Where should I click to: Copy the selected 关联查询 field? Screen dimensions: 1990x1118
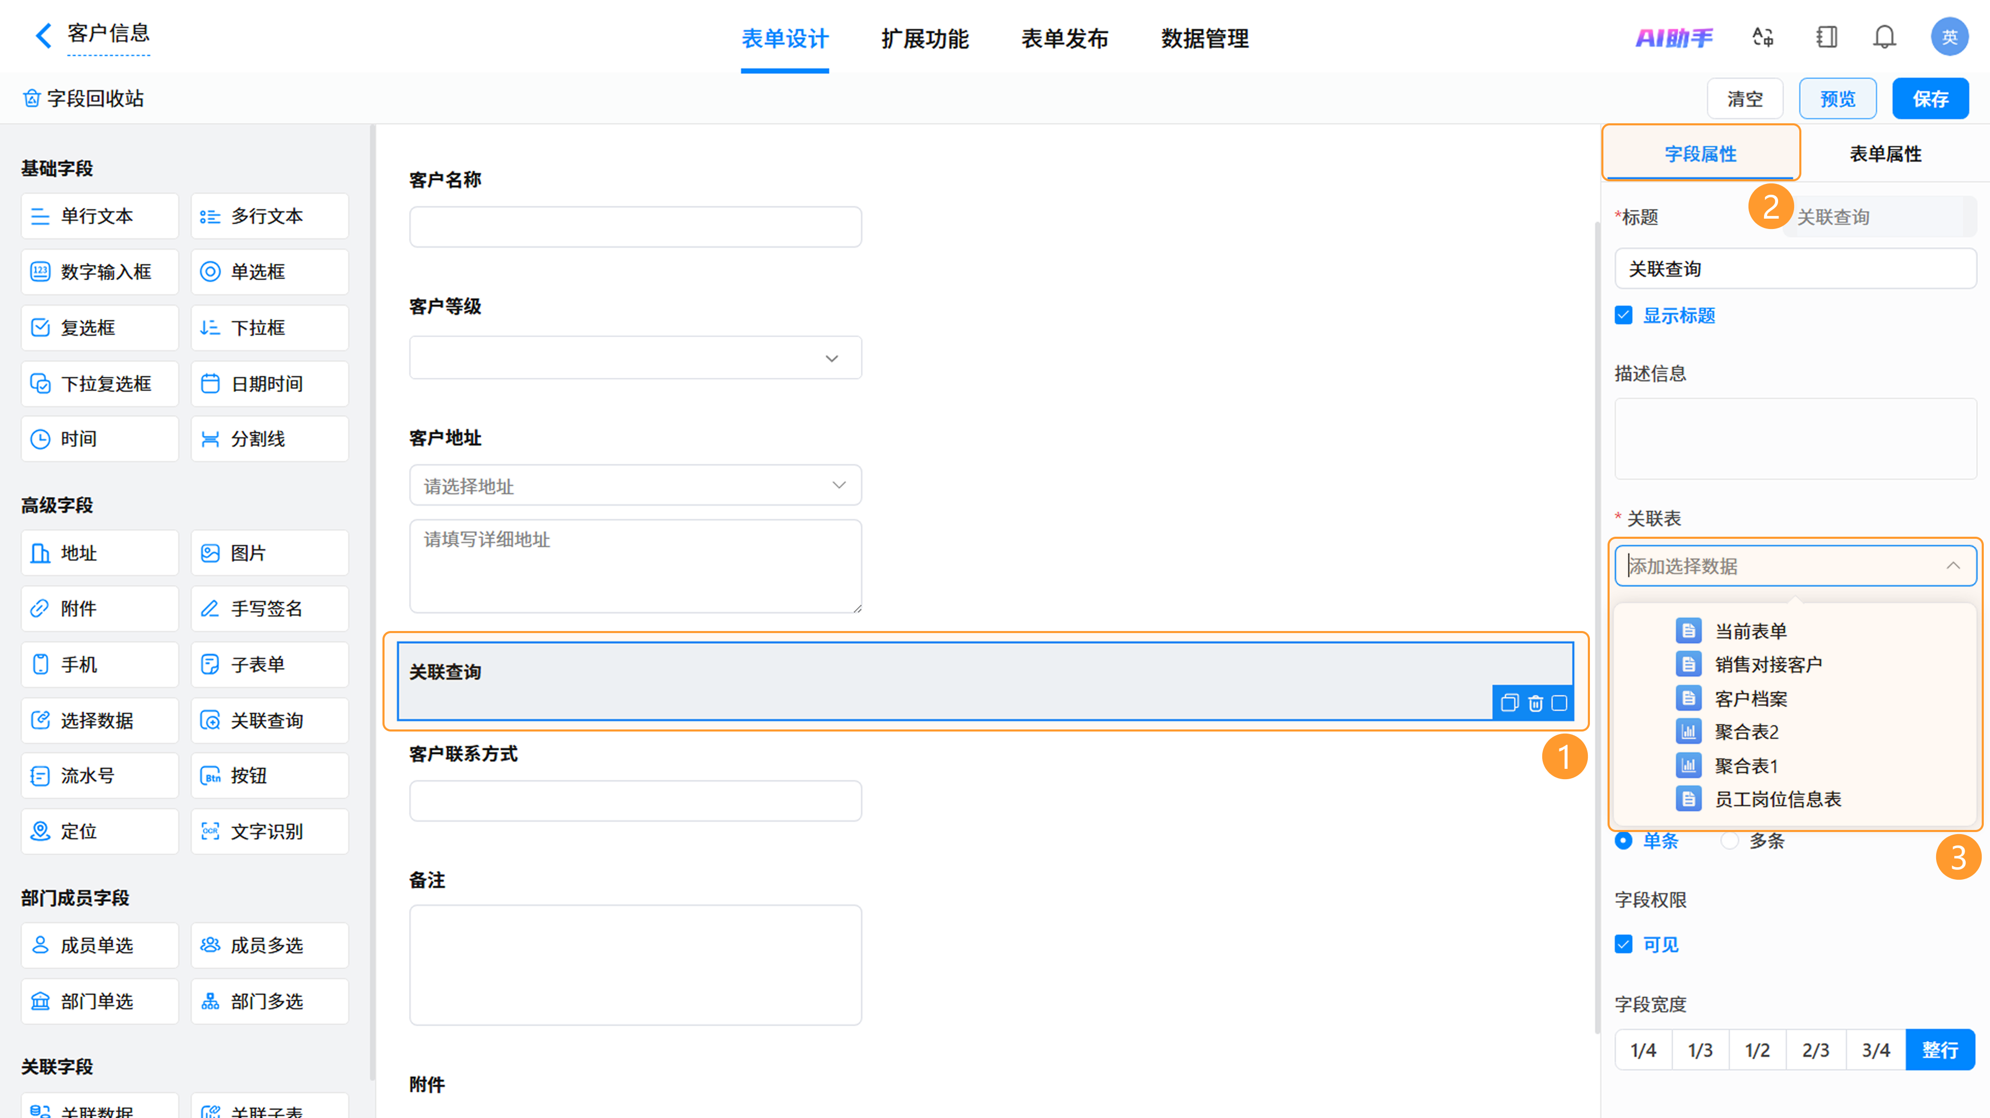(x=1510, y=703)
